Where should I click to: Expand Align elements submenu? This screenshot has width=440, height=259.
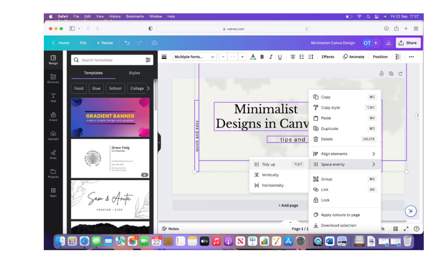345,154
